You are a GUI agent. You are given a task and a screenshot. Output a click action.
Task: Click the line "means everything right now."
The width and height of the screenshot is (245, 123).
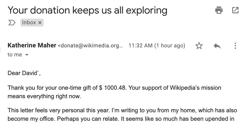click(44, 96)
